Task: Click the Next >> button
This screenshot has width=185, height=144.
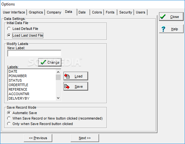Action: (x=85, y=138)
